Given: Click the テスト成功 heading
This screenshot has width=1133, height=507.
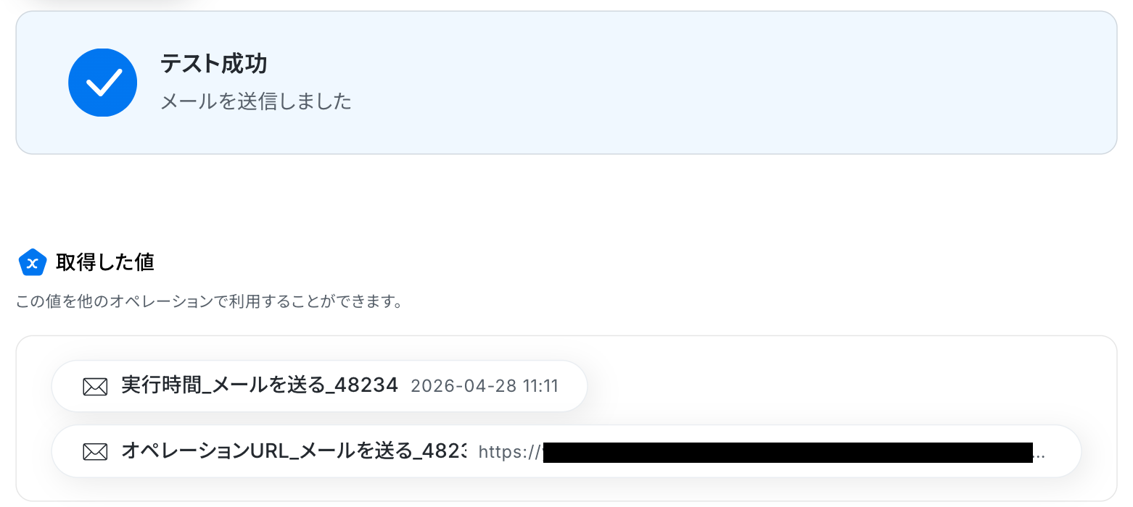Looking at the screenshot, I should click(214, 64).
